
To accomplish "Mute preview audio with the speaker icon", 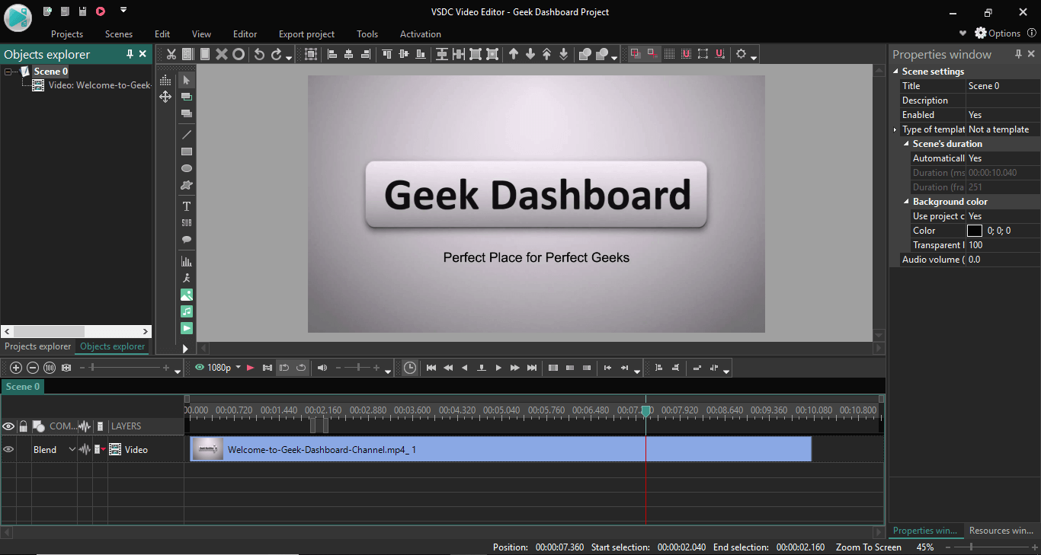I will (322, 368).
